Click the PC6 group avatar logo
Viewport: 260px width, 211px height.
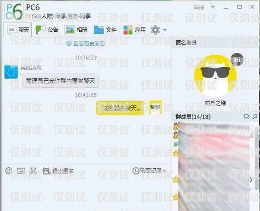(14, 11)
